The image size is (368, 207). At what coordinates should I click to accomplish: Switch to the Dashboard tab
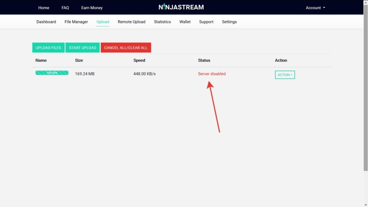[x=46, y=22]
